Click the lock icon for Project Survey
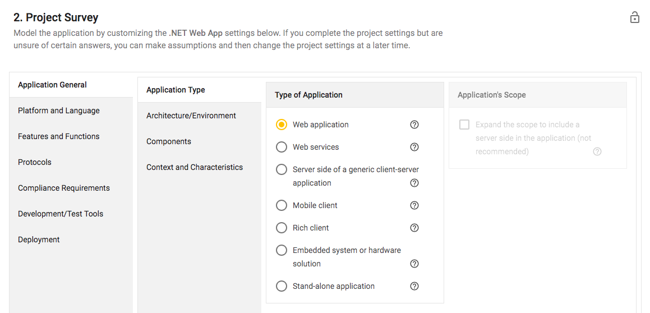The height and width of the screenshot is (313, 650). tap(634, 17)
